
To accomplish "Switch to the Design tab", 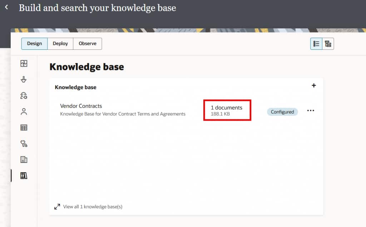I will 34,44.
